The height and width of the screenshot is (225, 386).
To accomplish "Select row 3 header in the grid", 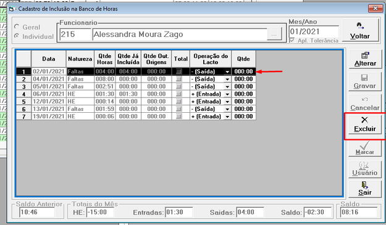I will (x=23, y=86).
